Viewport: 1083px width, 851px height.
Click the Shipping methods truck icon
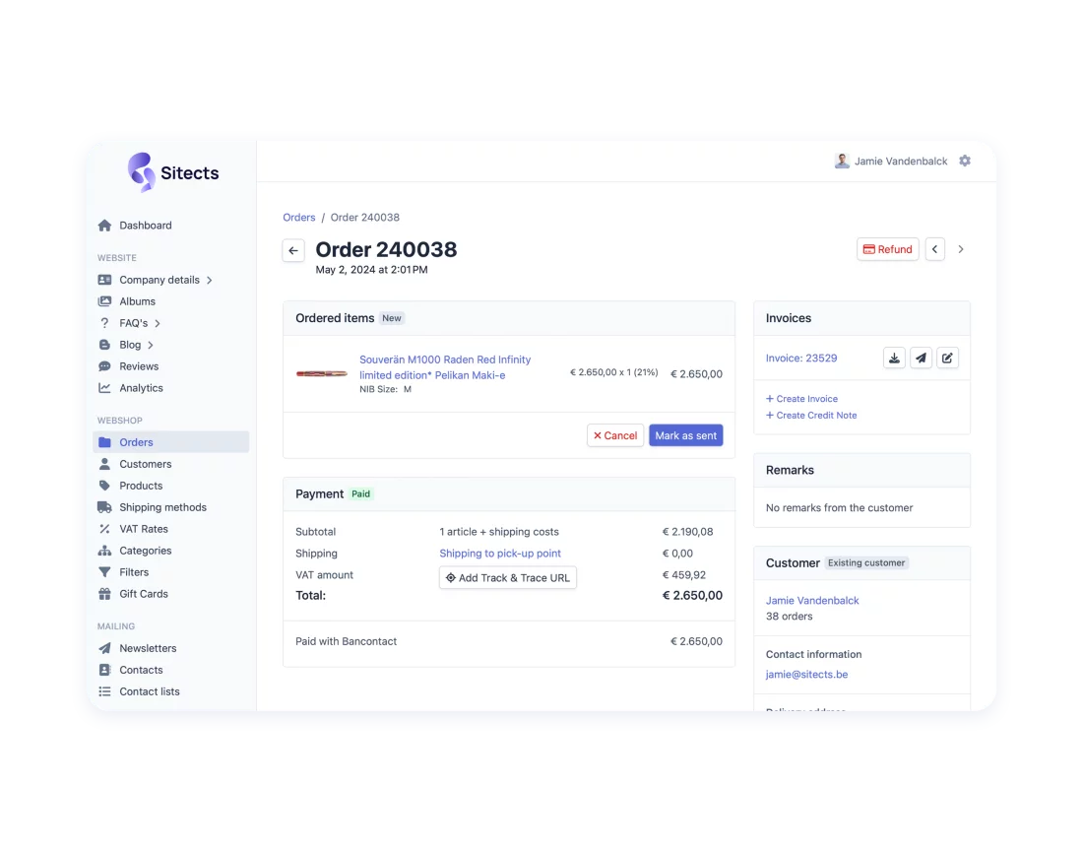pos(104,507)
